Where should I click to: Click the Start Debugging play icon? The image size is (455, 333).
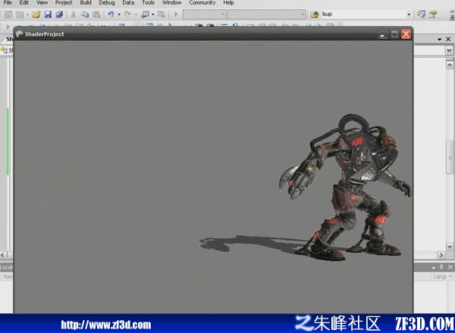[176, 14]
